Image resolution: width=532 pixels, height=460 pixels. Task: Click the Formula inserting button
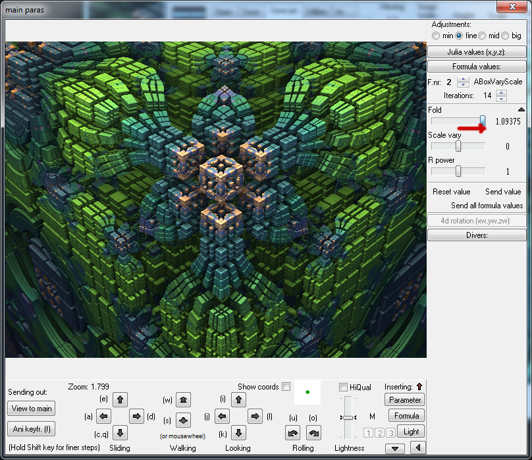click(406, 416)
